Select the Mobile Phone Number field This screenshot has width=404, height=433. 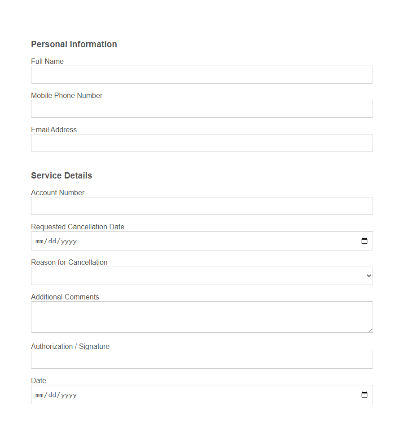[x=202, y=109]
